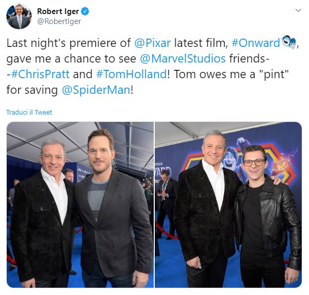
Task: Open left photo with man in gray blazer
Action: [80, 205]
